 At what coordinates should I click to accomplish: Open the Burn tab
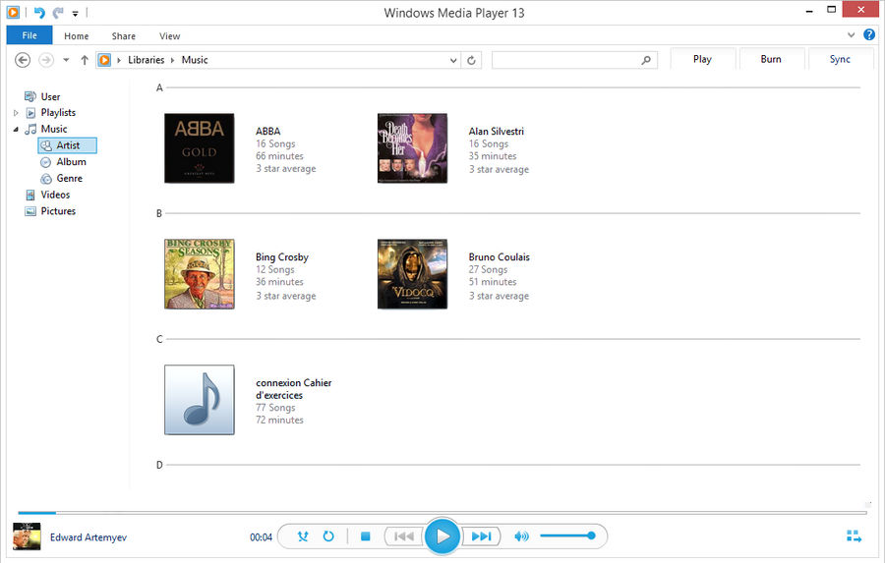tap(771, 59)
